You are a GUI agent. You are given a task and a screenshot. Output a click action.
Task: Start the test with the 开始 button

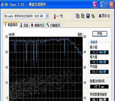coord(100,34)
